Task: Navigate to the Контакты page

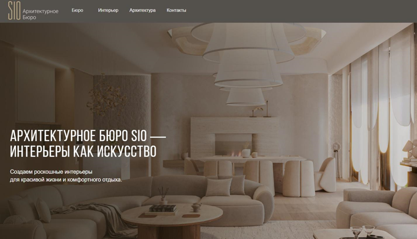Action: click(176, 10)
